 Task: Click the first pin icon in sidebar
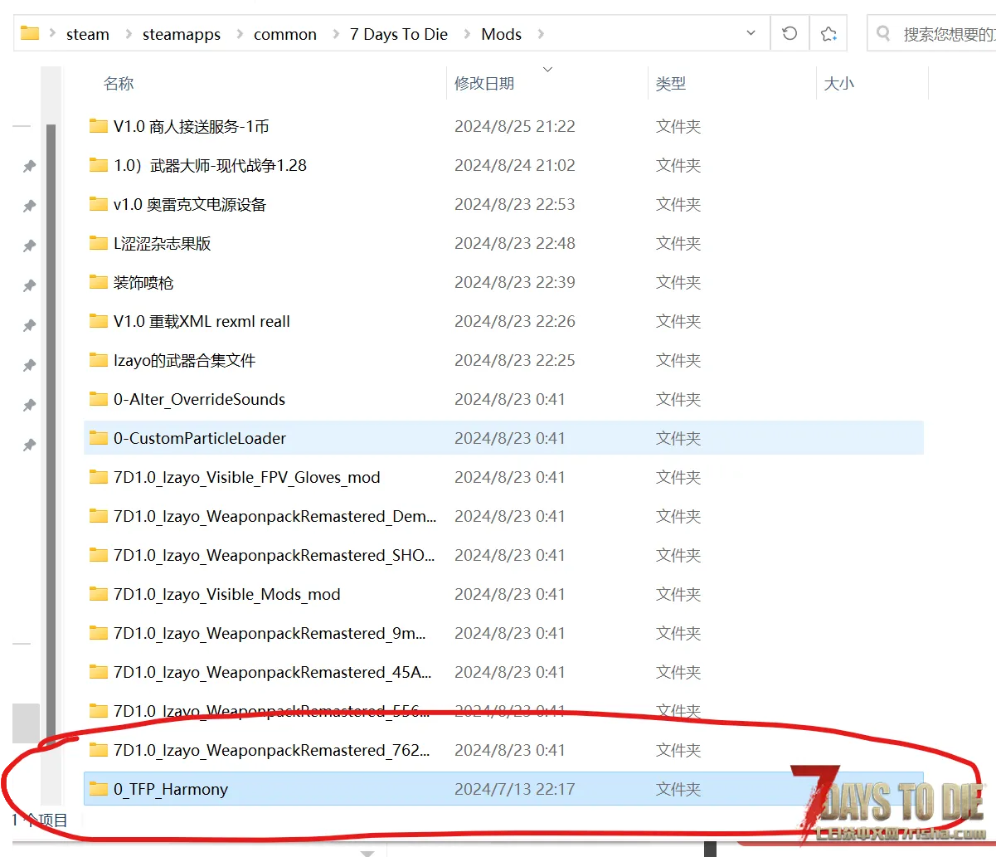click(x=29, y=166)
